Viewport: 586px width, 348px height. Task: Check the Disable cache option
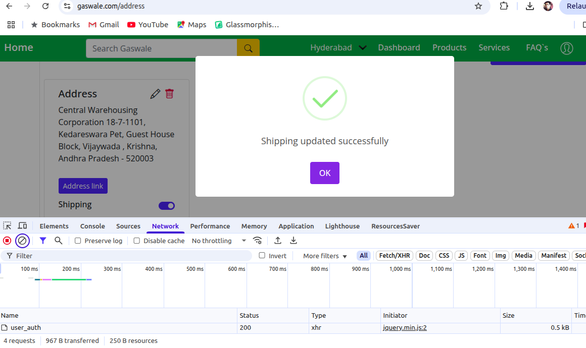coord(137,241)
